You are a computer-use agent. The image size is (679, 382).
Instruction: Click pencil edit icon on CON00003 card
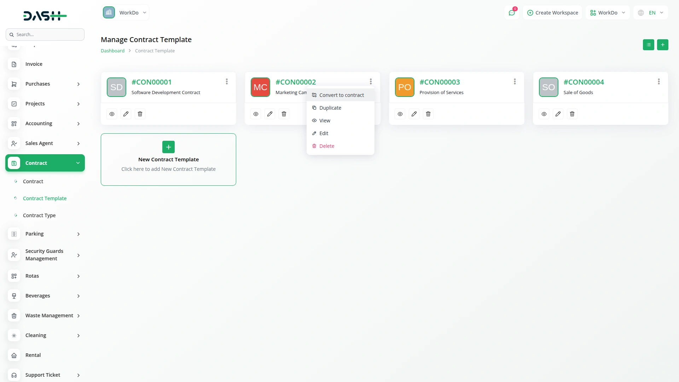pyautogui.click(x=414, y=114)
